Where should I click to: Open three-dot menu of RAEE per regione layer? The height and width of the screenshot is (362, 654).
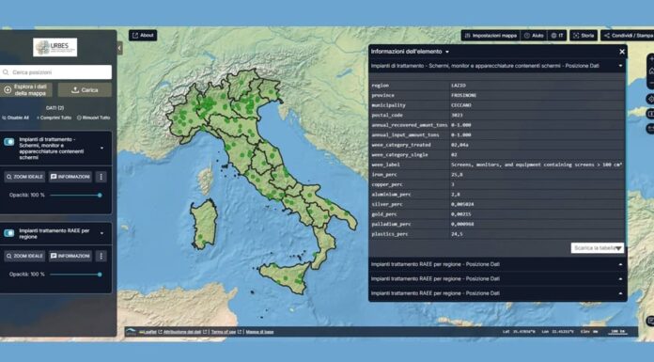point(101,256)
